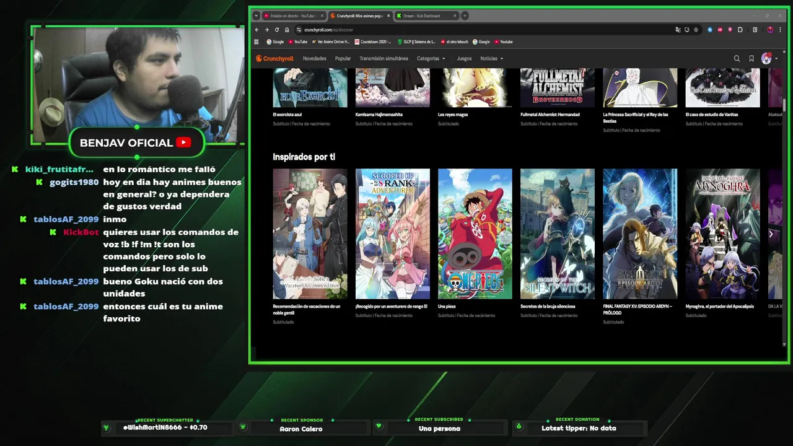Open the One Piece poster
The width and height of the screenshot is (793, 446).
coord(475,234)
